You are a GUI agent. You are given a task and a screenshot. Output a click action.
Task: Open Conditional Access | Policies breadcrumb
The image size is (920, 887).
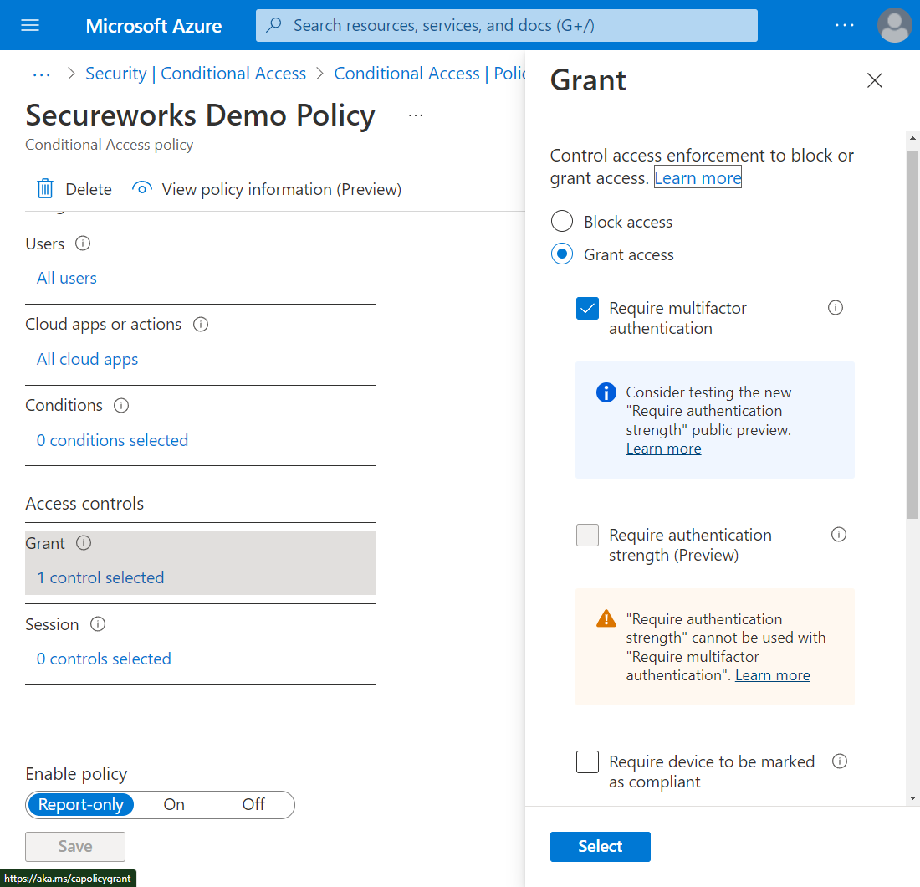pyautogui.click(x=430, y=74)
